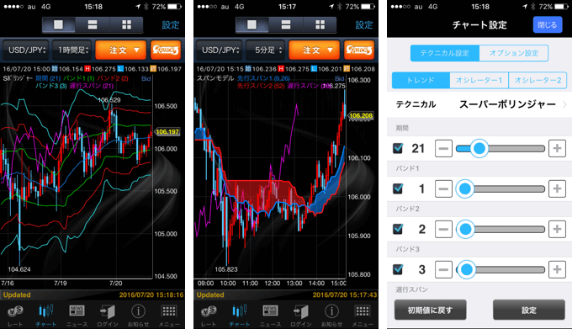The image size is (572, 329).
Task: Select two-row chart layout in middle screen
Action: 286,24
